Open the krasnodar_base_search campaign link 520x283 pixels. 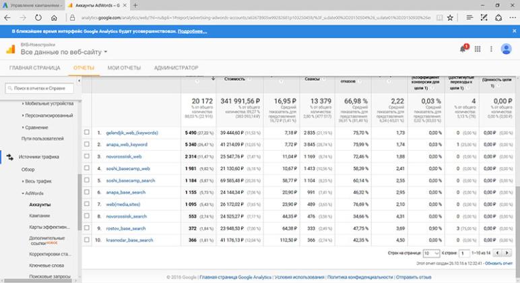click(130, 240)
